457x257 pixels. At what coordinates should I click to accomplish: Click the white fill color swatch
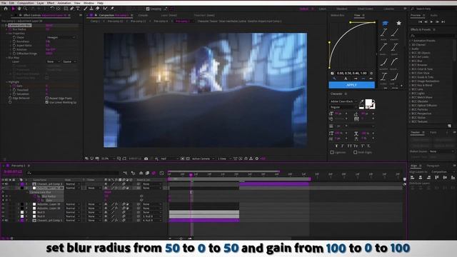(368, 103)
